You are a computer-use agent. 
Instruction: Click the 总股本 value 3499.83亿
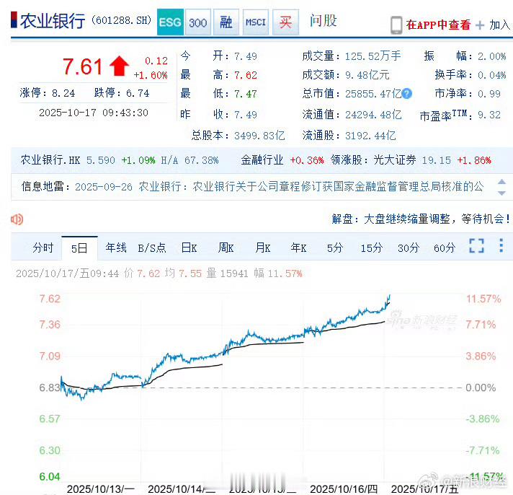point(259,136)
